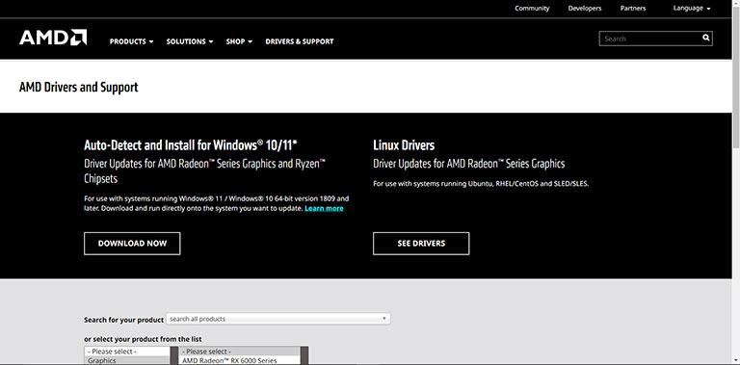
Task: Click the Learn more link
Action: (324, 208)
